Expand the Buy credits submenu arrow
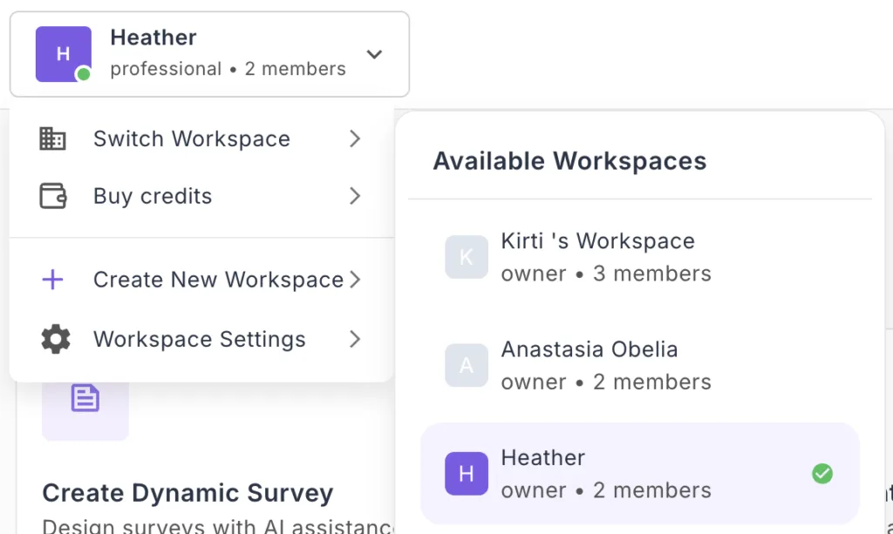Viewport: 893px width, 534px height. (354, 196)
